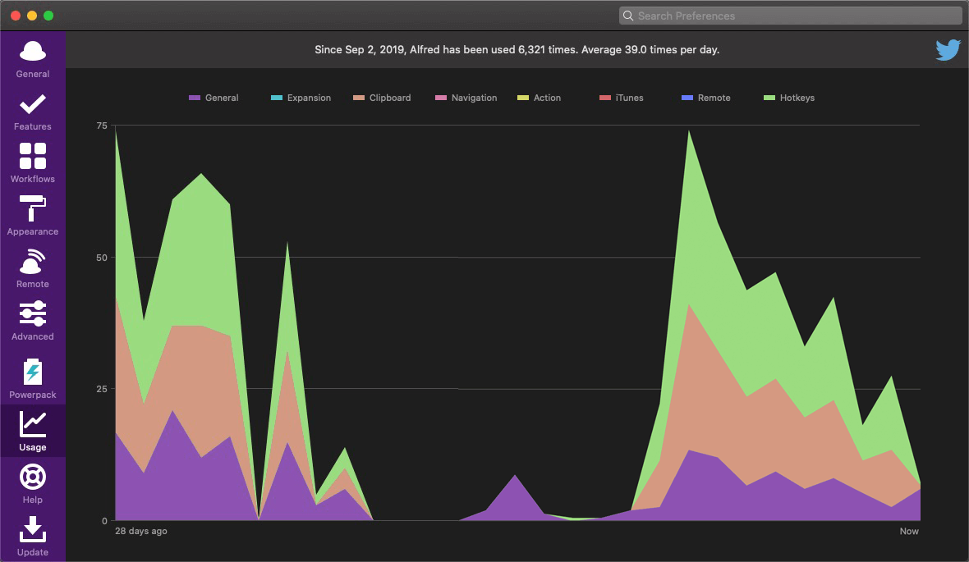Click the Navigation legend label
969x562 pixels.
tap(474, 98)
